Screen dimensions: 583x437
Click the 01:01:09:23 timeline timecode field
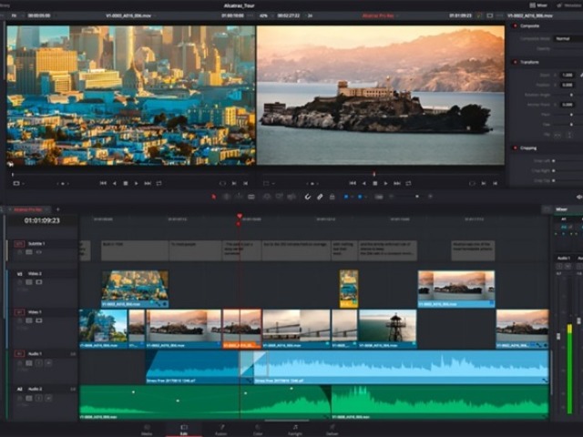[x=42, y=220]
